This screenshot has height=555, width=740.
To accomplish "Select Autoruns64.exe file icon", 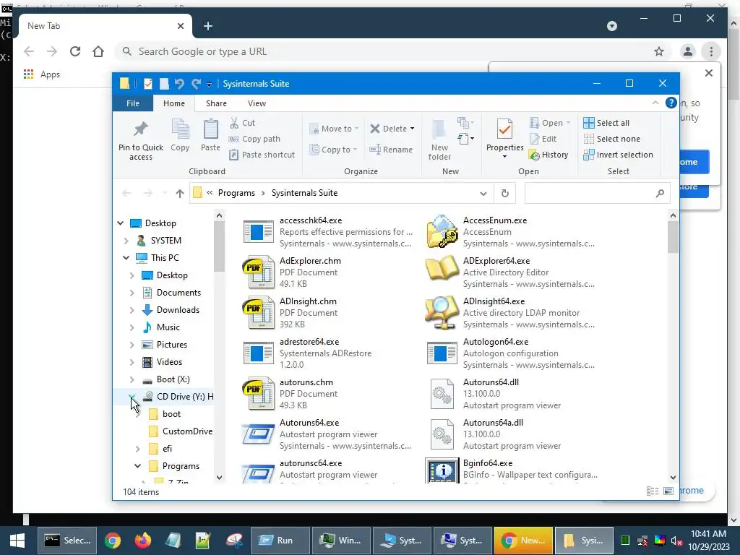I will [x=258, y=434].
